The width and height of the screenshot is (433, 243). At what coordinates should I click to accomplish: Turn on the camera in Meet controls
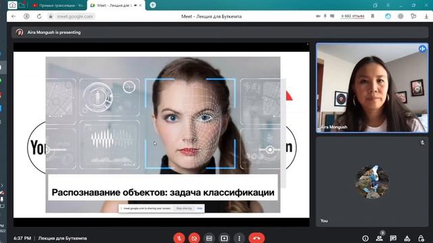click(194, 238)
